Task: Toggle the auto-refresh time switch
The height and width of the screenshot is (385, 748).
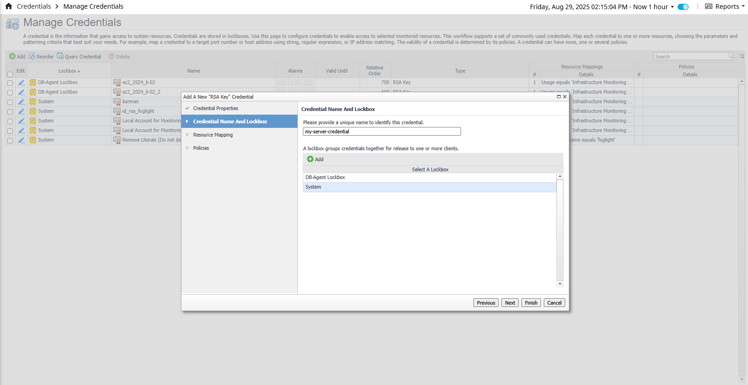Action: (x=683, y=7)
